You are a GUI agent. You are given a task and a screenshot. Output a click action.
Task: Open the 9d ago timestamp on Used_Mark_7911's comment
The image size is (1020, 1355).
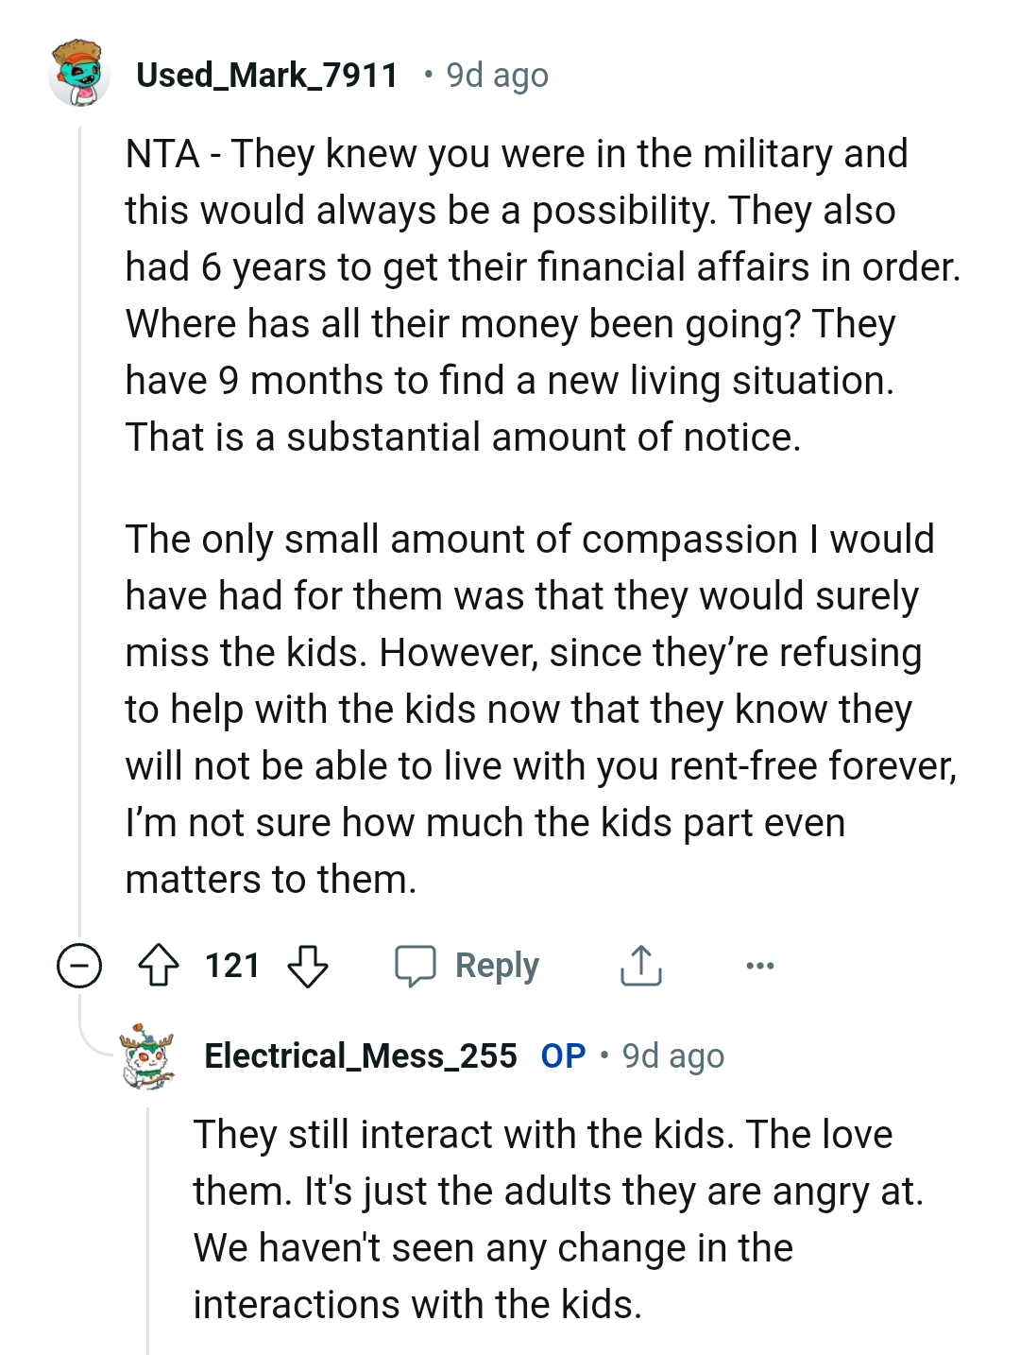(497, 76)
